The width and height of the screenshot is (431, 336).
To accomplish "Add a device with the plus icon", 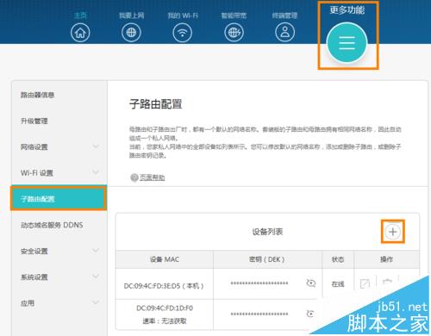I will 393,232.
